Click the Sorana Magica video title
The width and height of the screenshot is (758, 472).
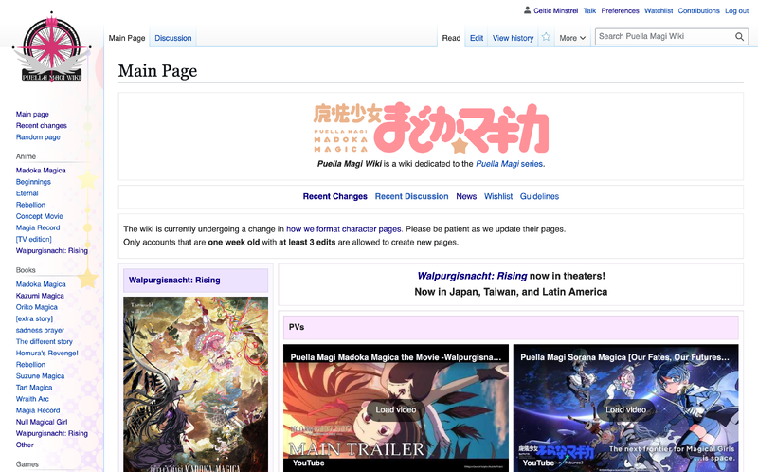coord(624,357)
